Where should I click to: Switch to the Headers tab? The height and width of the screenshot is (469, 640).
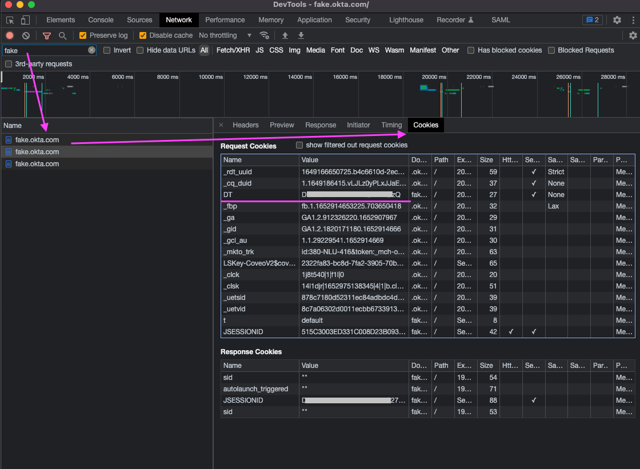click(x=246, y=125)
